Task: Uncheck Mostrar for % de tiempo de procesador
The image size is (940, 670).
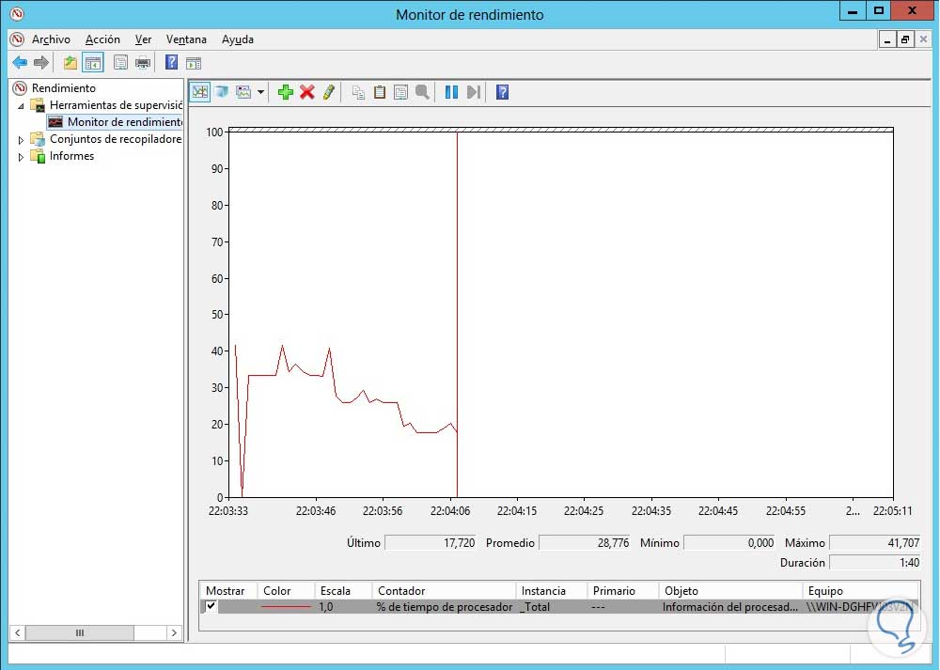Action: 211,606
